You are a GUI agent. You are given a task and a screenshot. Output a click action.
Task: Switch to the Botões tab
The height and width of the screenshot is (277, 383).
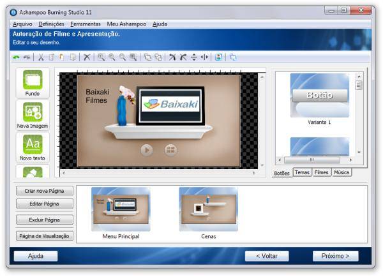(x=282, y=173)
